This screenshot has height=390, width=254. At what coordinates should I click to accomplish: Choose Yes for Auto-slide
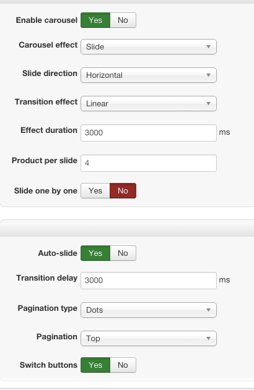[95, 253]
